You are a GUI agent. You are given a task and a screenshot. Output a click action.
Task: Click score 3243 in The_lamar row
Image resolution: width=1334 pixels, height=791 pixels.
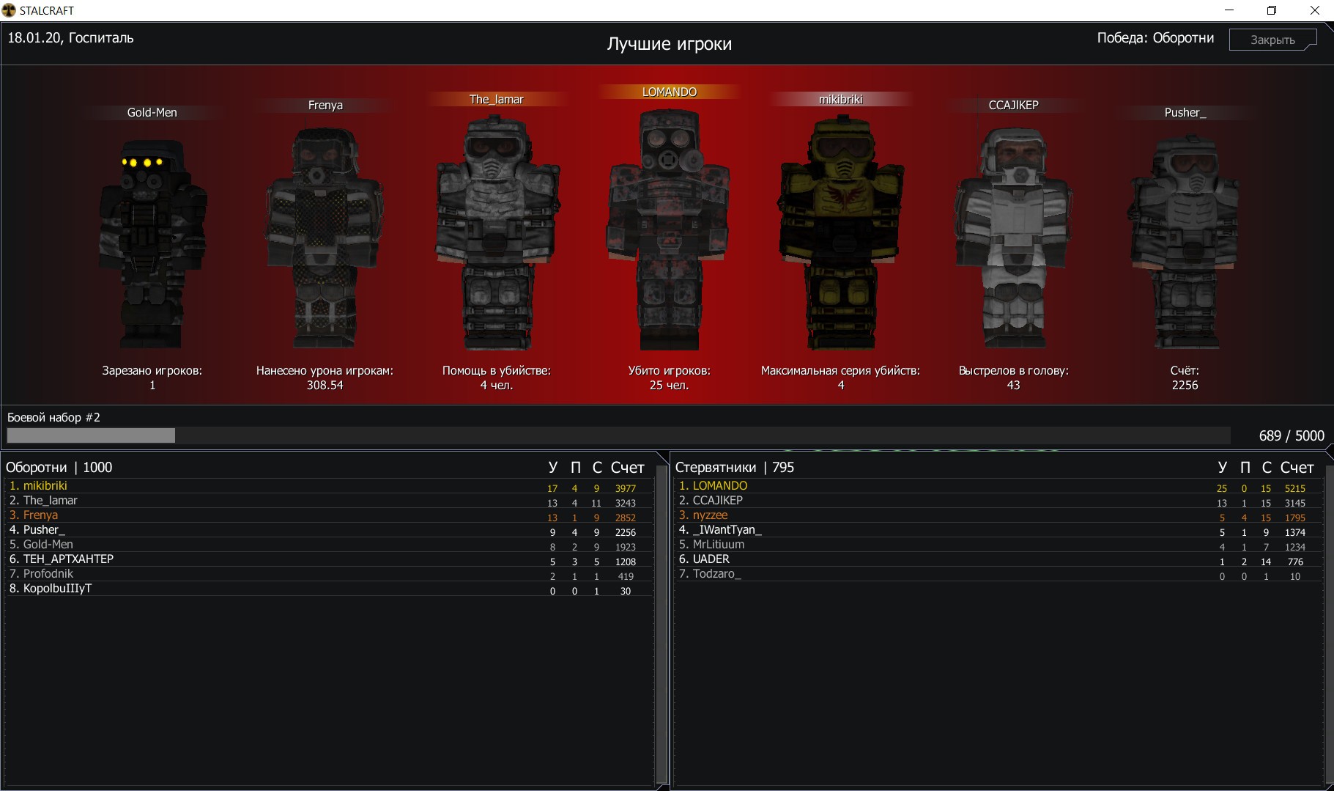pos(626,503)
